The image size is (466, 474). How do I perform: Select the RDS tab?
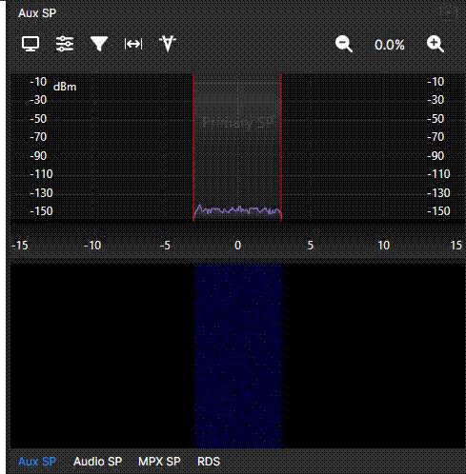click(x=209, y=462)
